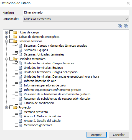Expand the Tablas de demanda energética node
This screenshot has width=132, height=140.
6,37
